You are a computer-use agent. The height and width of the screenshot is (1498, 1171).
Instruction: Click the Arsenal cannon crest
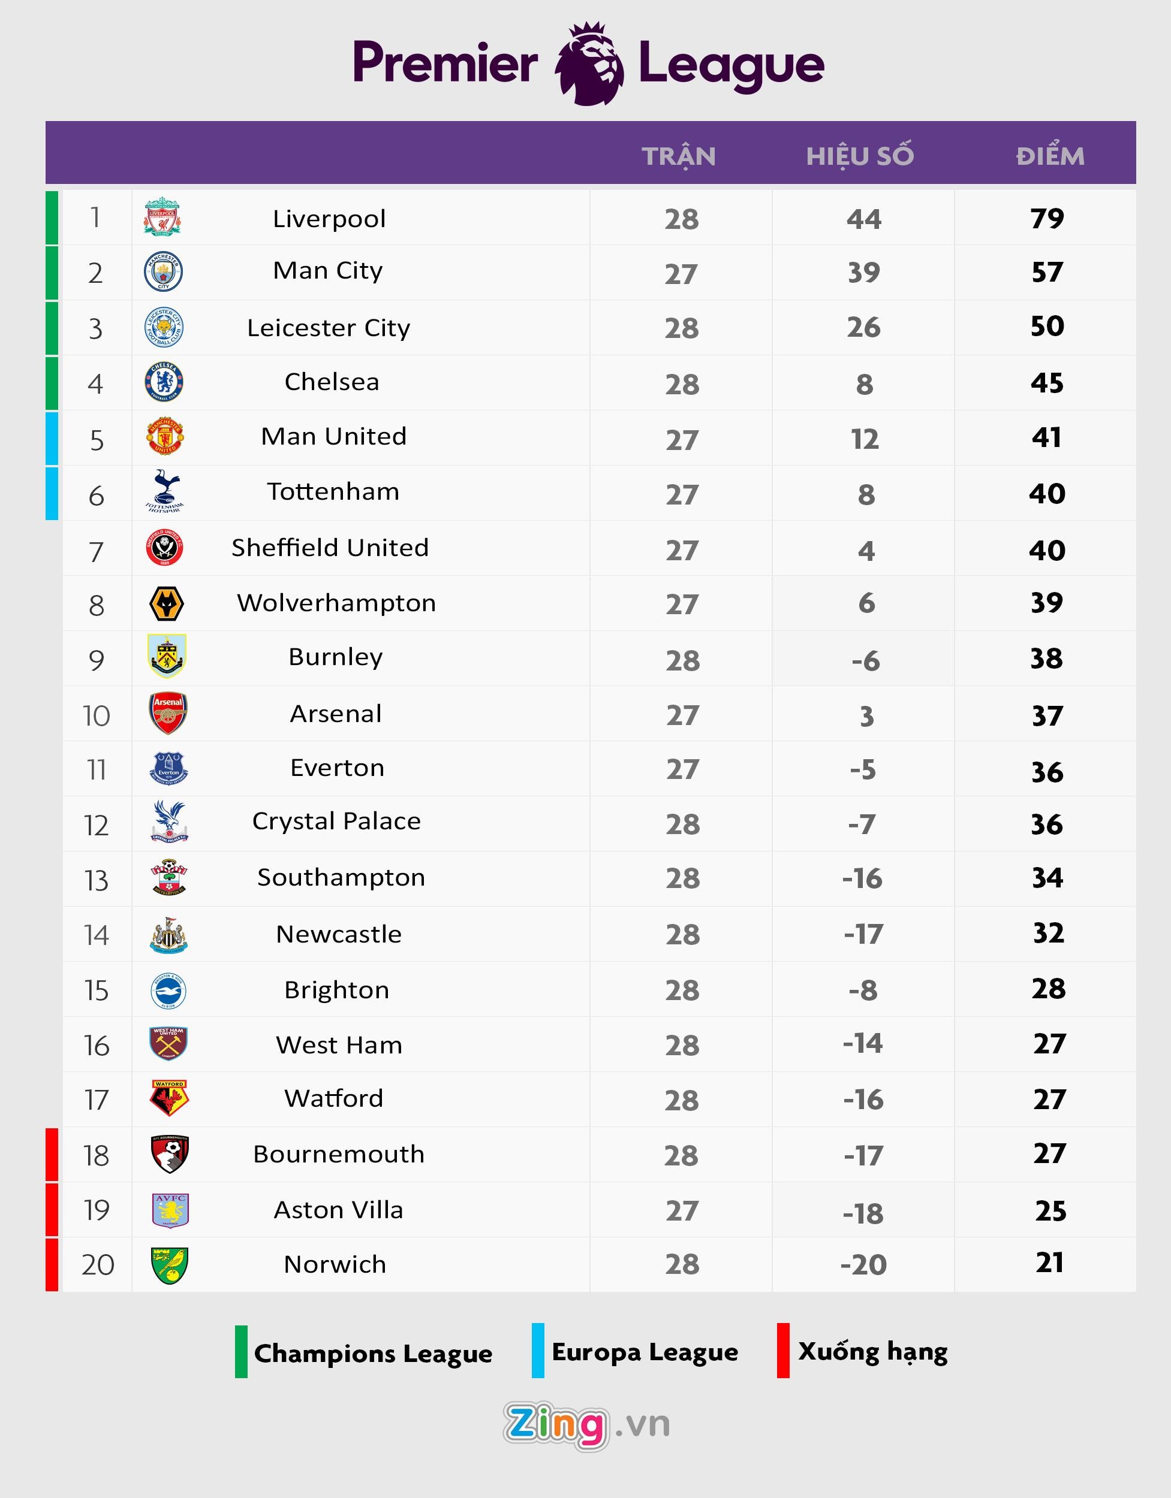point(168,713)
